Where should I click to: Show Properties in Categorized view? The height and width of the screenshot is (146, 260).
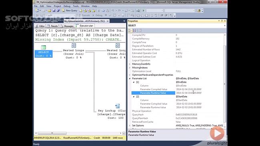click(x=130, y=30)
